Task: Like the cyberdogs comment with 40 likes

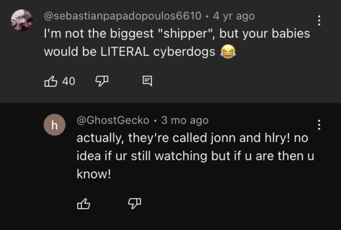Action: tap(51, 81)
